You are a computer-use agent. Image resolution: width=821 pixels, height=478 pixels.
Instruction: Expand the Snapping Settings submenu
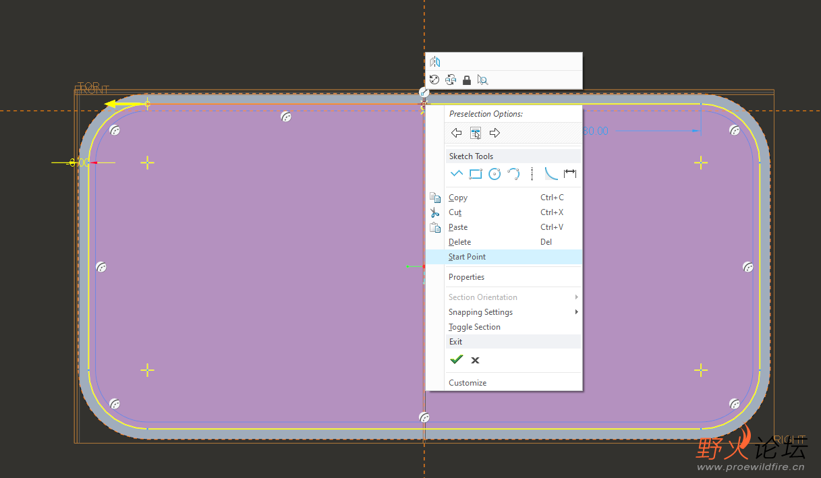click(x=503, y=312)
